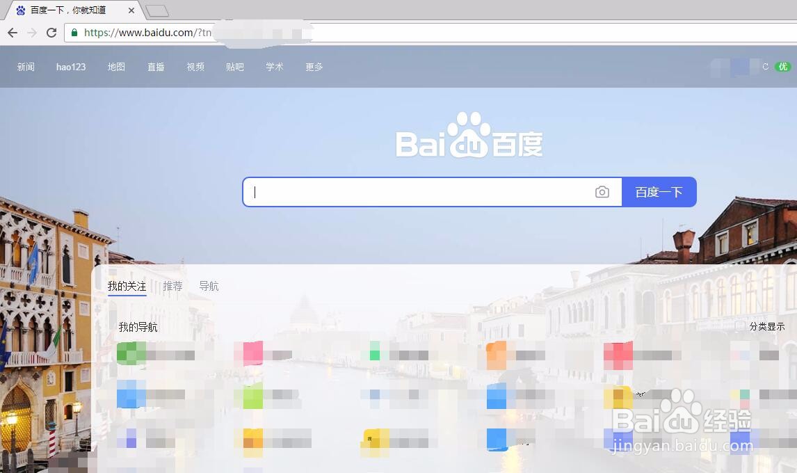
Task: Click the browser back arrow
Action: [x=13, y=33]
